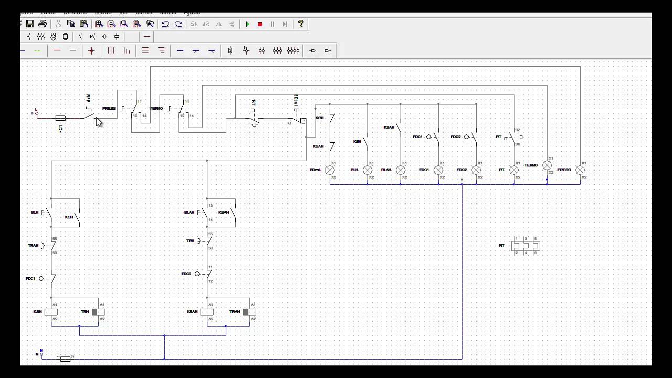The width and height of the screenshot is (672, 378).
Task: Click the BLH pushbutton contact
Action: tap(48, 213)
